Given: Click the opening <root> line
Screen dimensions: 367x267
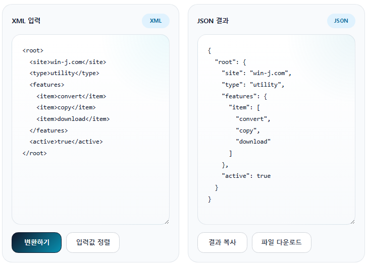Looking at the screenshot, I should [x=33, y=50].
